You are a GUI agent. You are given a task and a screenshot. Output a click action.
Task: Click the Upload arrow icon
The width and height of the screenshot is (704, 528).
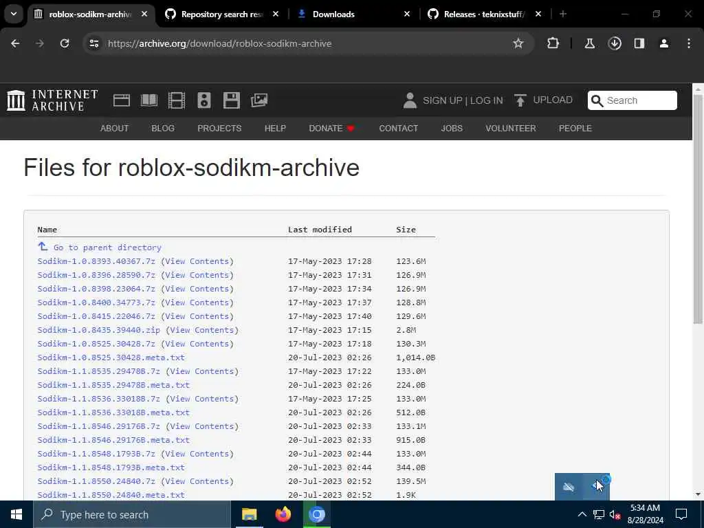520,100
